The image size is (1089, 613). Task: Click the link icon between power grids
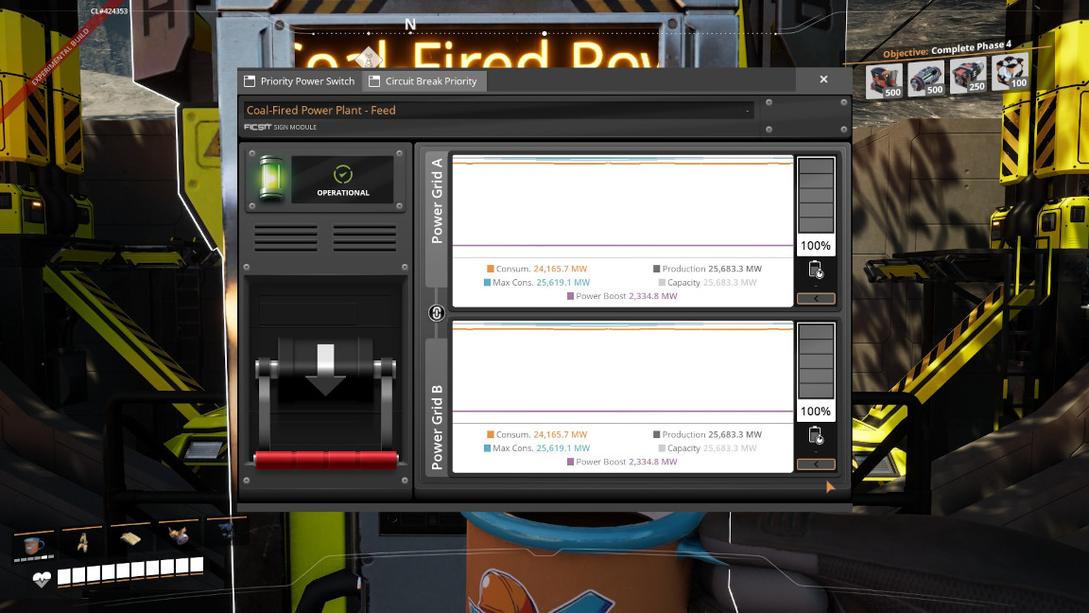tap(437, 313)
